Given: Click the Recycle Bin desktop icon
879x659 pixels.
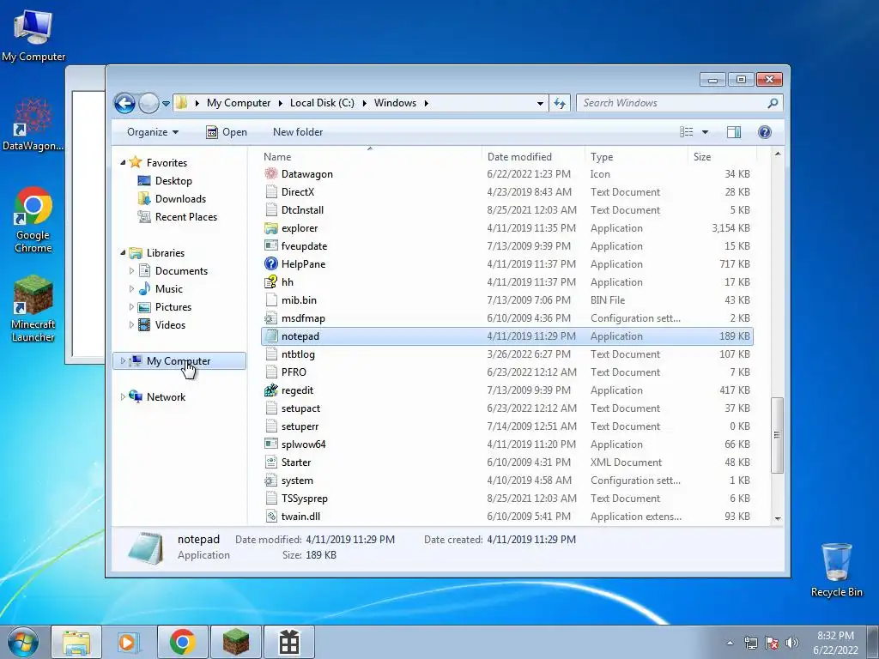Looking at the screenshot, I should (836, 570).
